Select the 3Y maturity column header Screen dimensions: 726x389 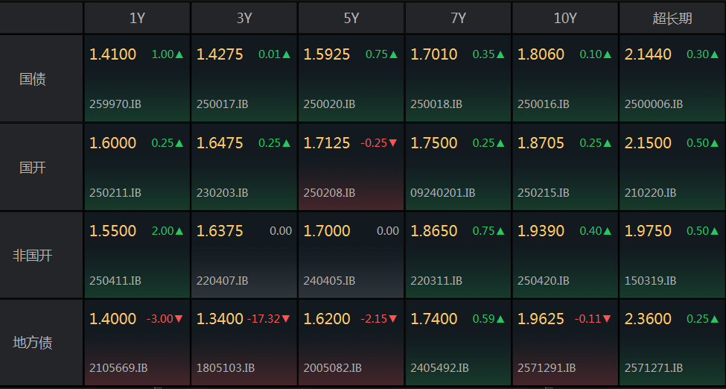point(244,19)
